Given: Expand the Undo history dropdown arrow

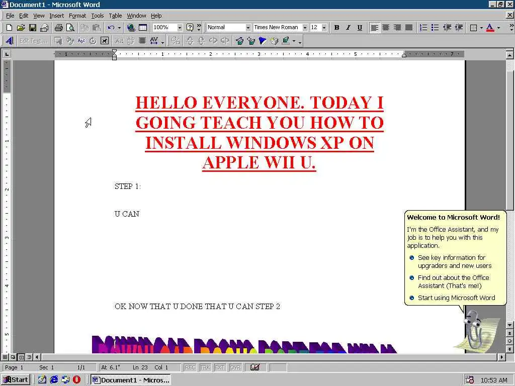Looking at the screenshot, I should (119, 28).
